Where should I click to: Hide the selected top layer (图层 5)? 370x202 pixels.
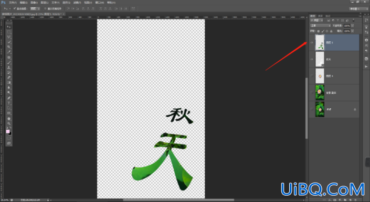coord(312,42)
